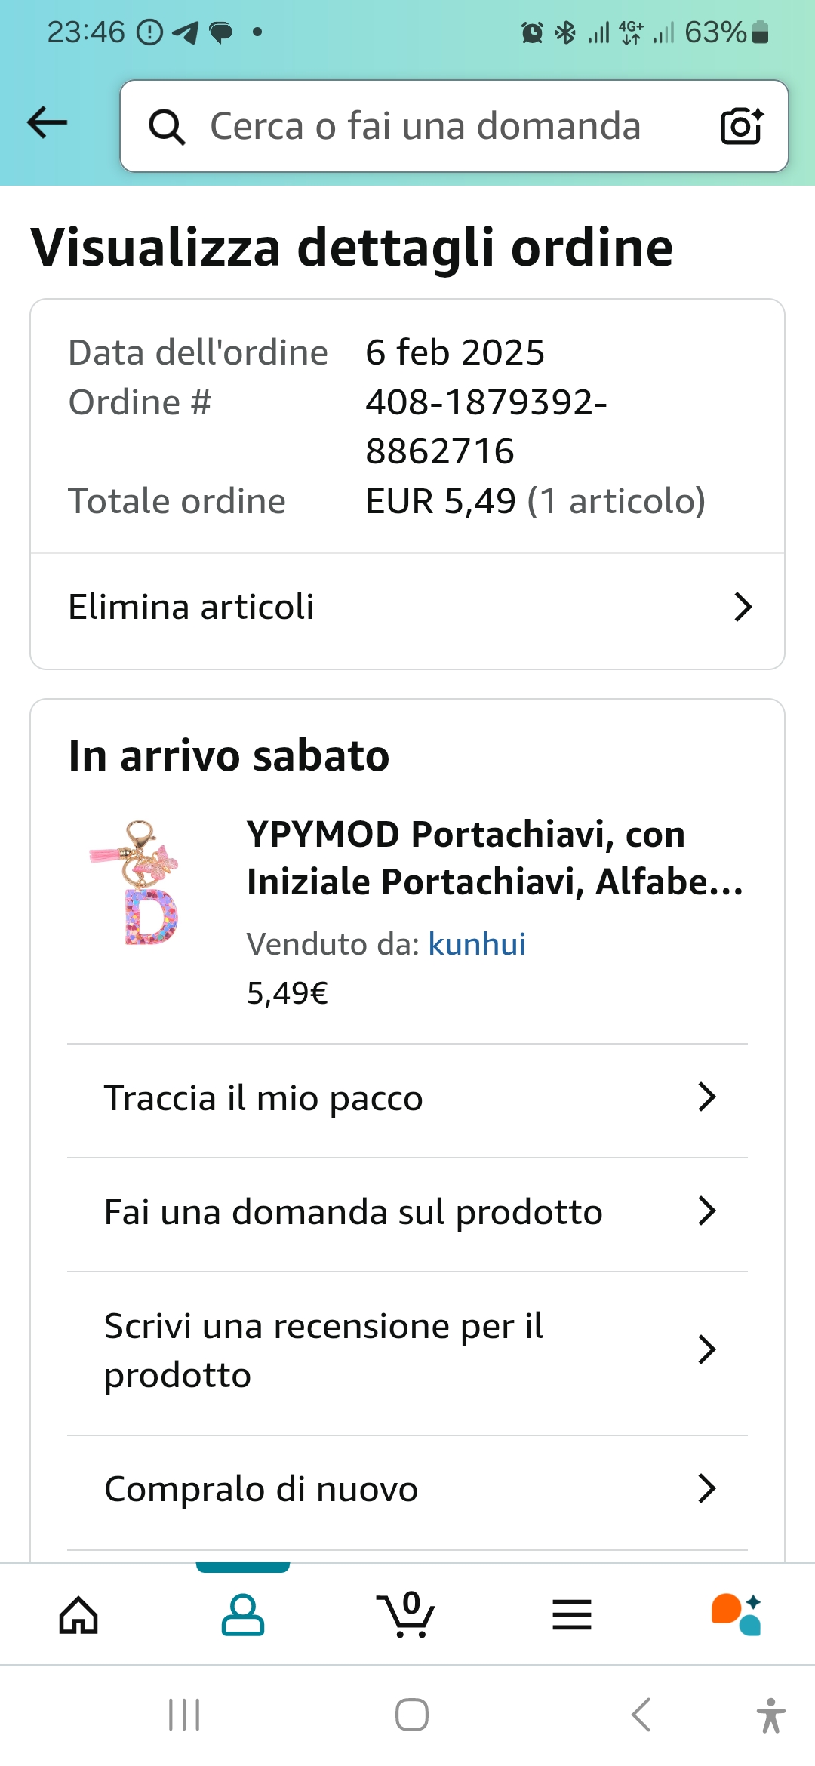Screen dimensions: 815x1766
Task: Open the account profile tab
Action: coord(243,1615)
